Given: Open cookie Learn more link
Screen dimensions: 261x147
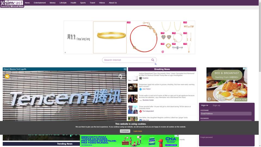Looking at the screenshot, I should point(138,131).
